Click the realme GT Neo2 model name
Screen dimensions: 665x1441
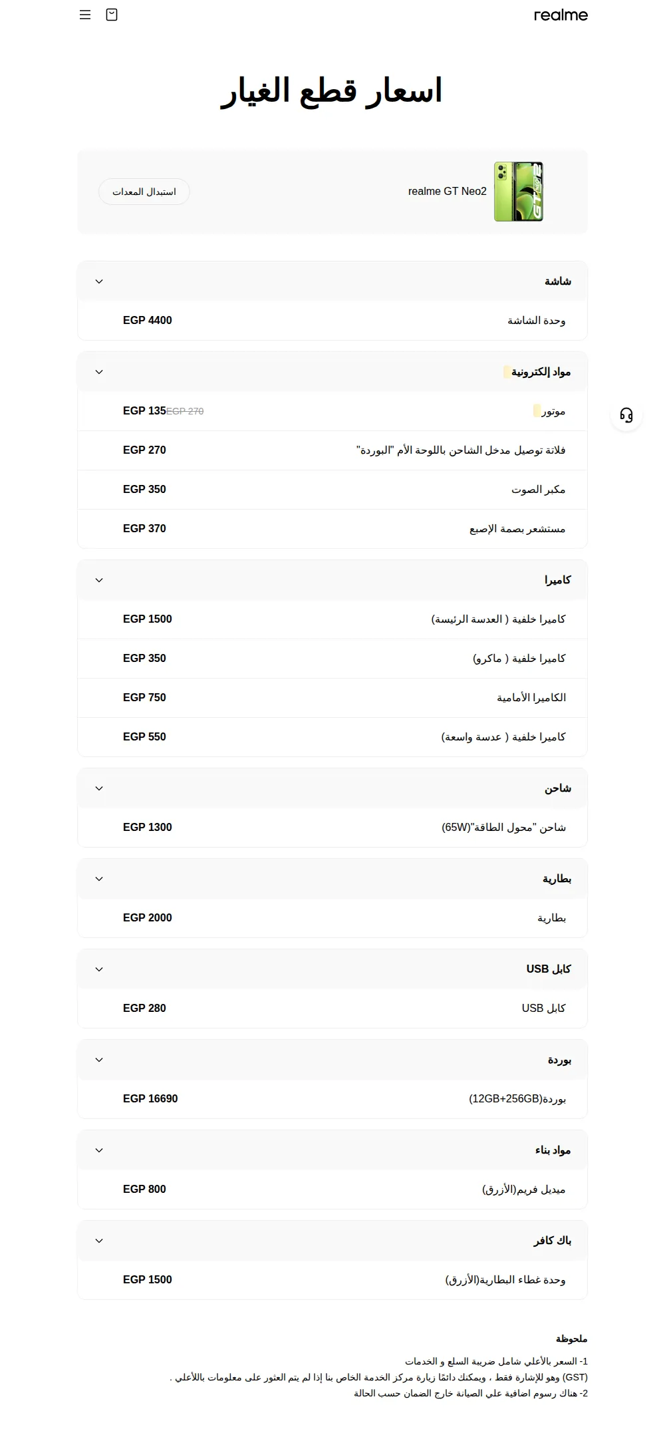(x=448, y=192)
